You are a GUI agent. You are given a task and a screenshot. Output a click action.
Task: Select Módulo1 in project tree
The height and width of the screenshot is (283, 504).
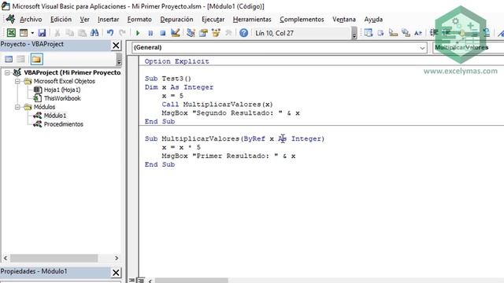pyautogui.click(x=55, y=116)
